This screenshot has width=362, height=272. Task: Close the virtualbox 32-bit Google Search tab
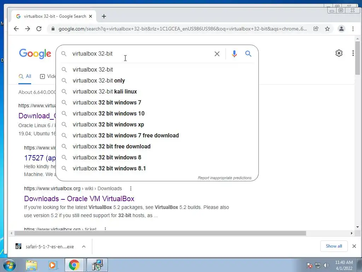(90, 16)
